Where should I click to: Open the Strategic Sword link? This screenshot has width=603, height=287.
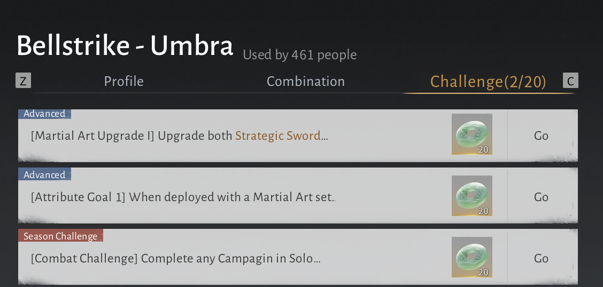(278, 136)
